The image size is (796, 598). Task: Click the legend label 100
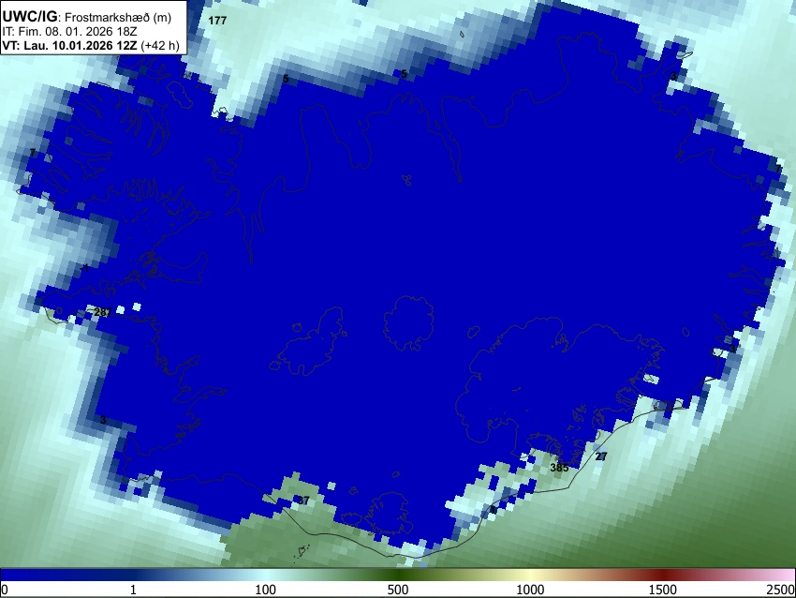click(x=266, y=590)
